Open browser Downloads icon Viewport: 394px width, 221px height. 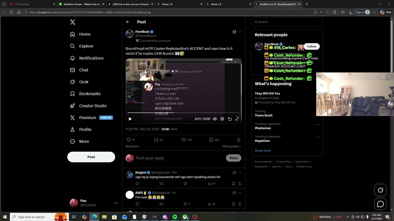pos(350,12)
